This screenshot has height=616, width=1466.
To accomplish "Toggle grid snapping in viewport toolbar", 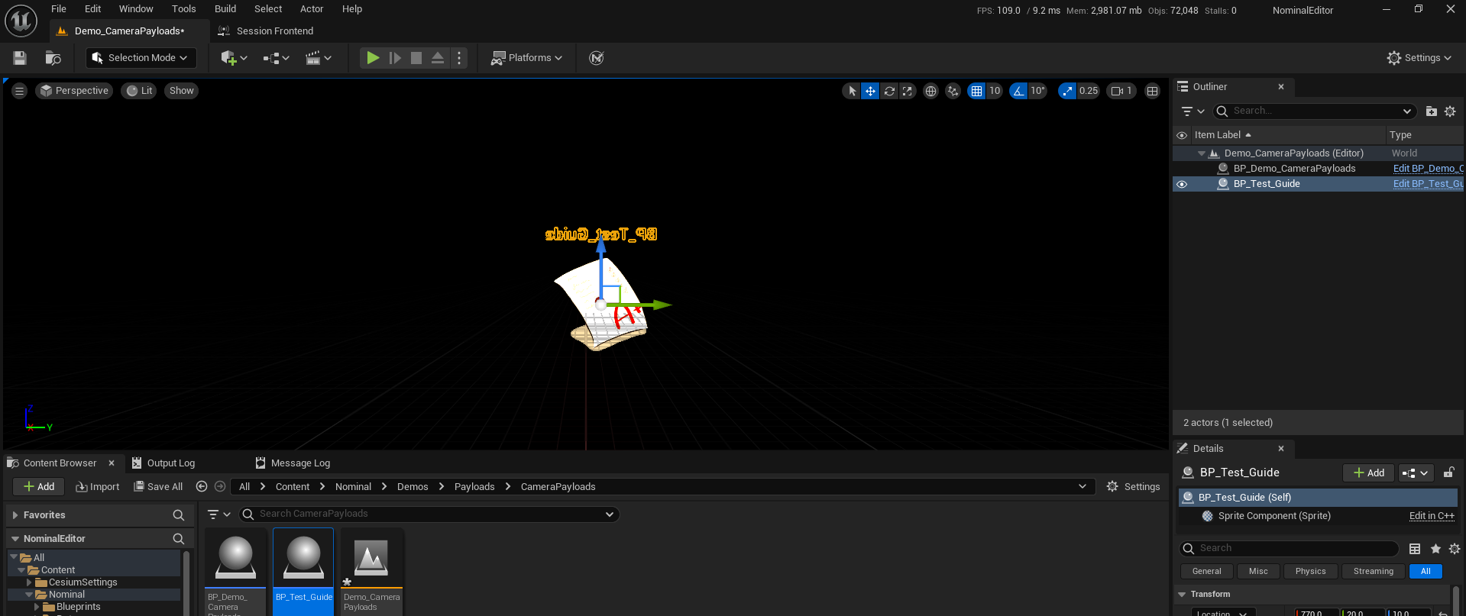I will (x=976, y=91).
